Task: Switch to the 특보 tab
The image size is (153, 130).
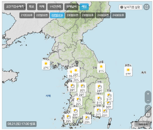Action: 32,7
